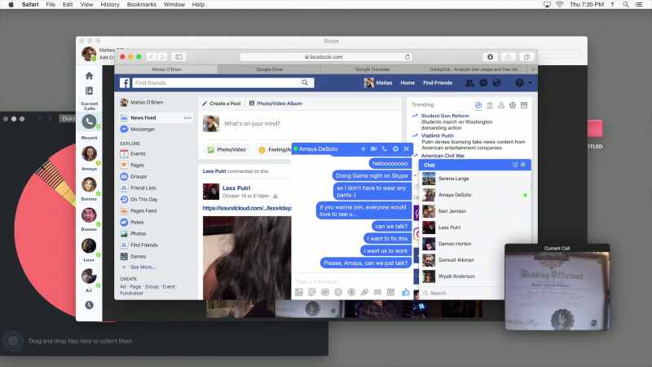Screen dimensions: 652x367
Task: Click the paperclip attach file icon
Action: pos(364,293)
